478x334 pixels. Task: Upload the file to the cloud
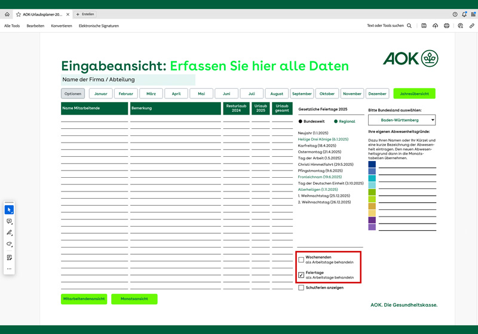pos(435,26)
